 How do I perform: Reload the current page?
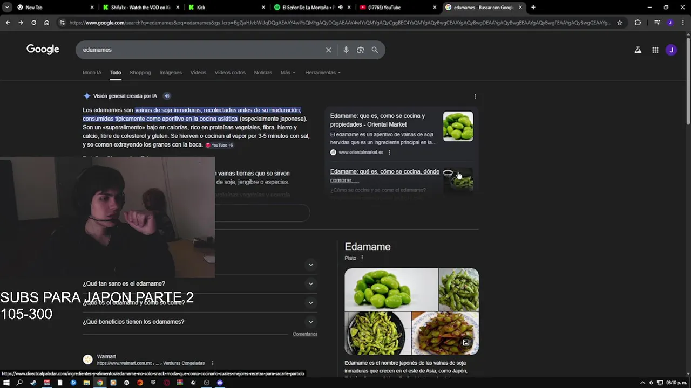coord(33,23)
